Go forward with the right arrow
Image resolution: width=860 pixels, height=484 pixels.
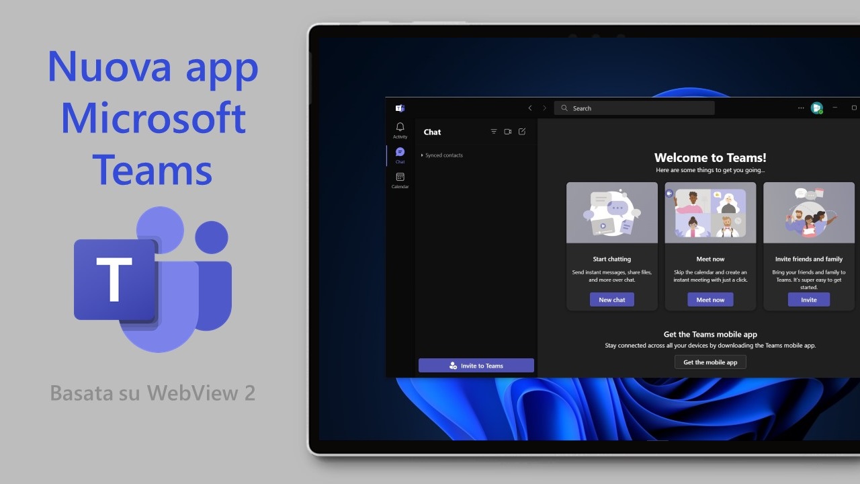(545, 108)
